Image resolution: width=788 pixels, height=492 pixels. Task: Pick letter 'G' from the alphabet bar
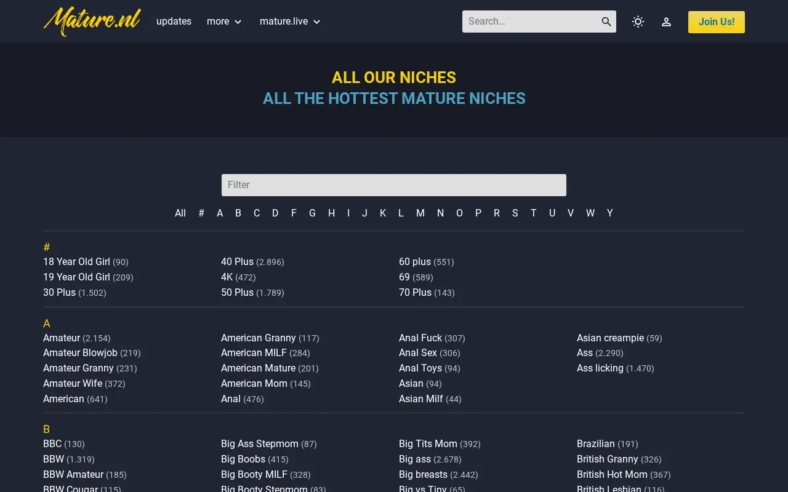click(312, 213)
